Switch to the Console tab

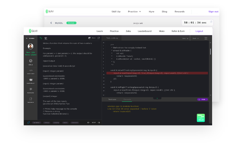(x=127, y=99)
